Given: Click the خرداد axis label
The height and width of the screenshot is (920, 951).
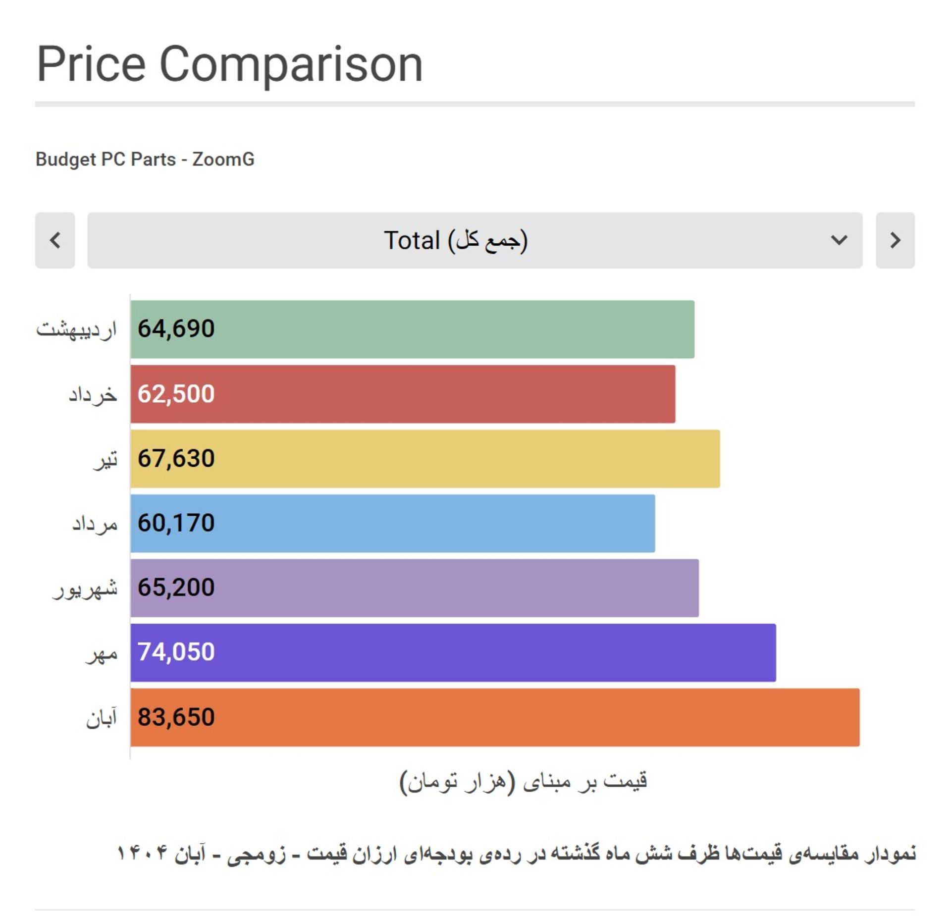Looking at the screenshot, I should pyautogui.click(x=93, y=394).
